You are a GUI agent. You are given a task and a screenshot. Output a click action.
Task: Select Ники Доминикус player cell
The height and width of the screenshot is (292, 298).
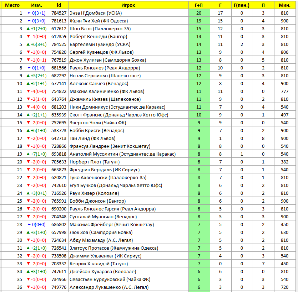[x=128, y=107]
